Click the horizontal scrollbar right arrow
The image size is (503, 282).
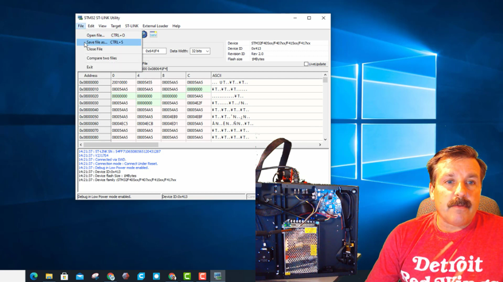pos(320,145)
